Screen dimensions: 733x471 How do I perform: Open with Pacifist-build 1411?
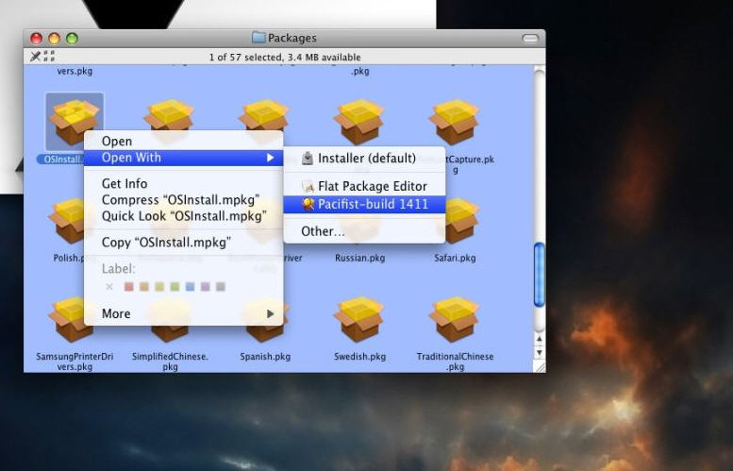point(364,205)
